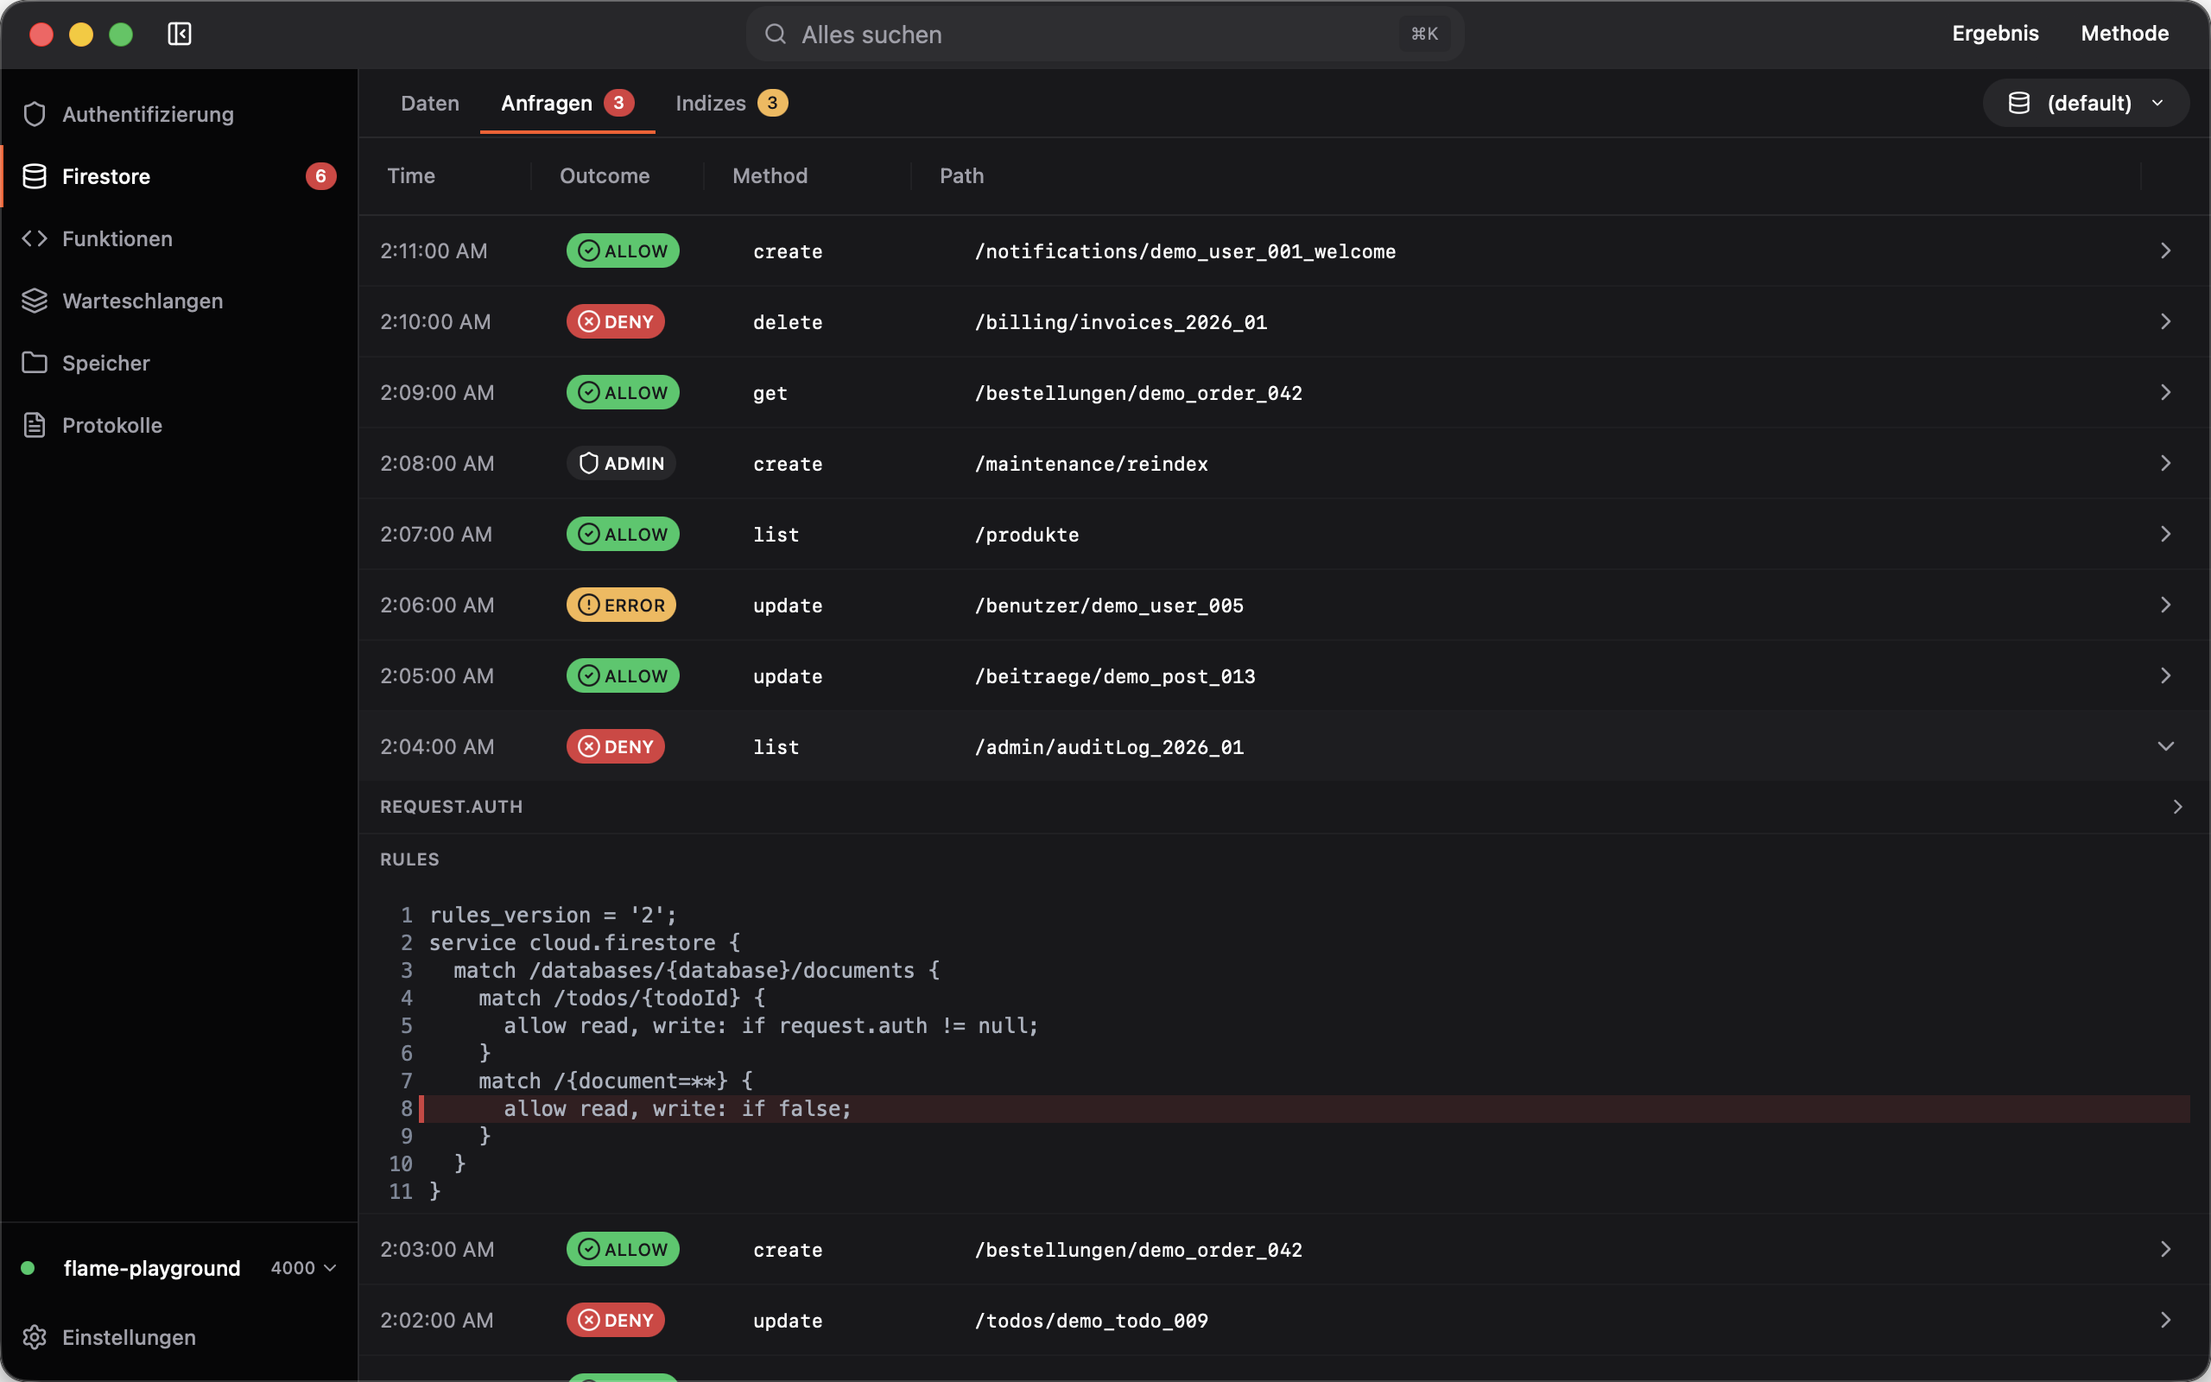This screenshot has width=2211, height=1382.
Task: Switch to the Indizes tab
Action: click(731, 104)
